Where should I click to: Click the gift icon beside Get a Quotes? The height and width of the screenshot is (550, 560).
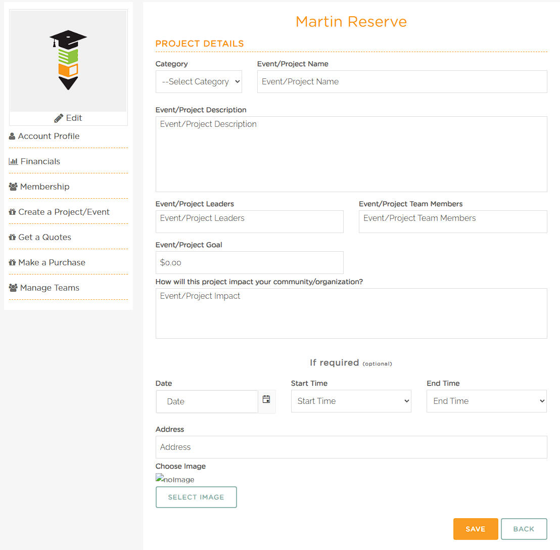coord(13,237)
